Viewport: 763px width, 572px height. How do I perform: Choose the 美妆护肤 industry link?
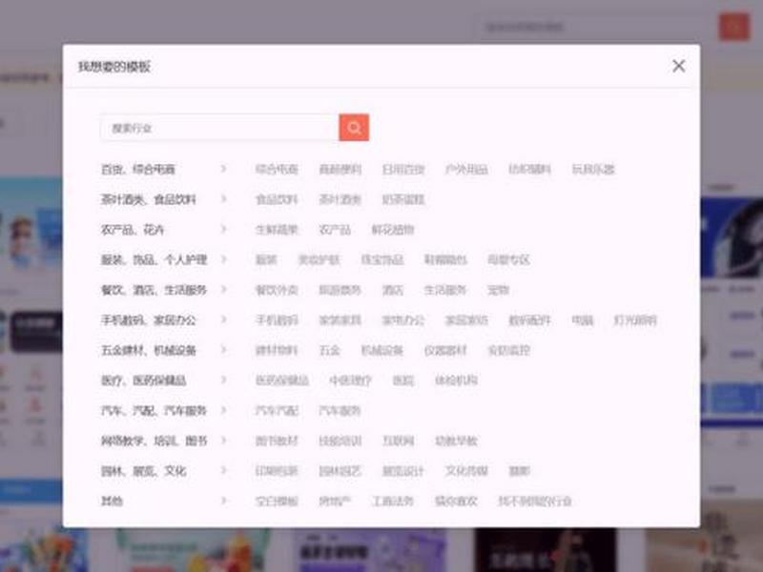tap(319, 259)
